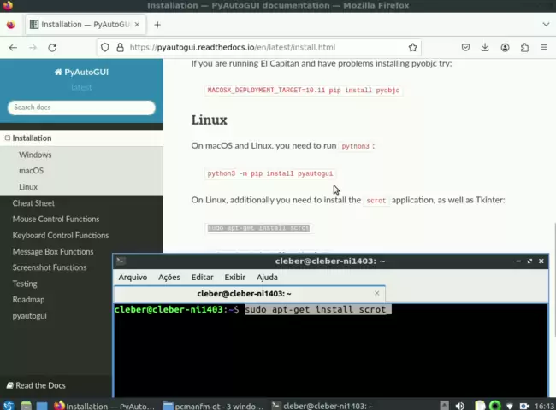Click the browser URL address bar

[257, 48]
